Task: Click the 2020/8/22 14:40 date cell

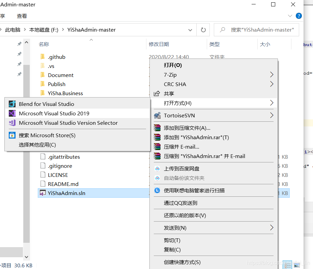Action: (169, 57)
